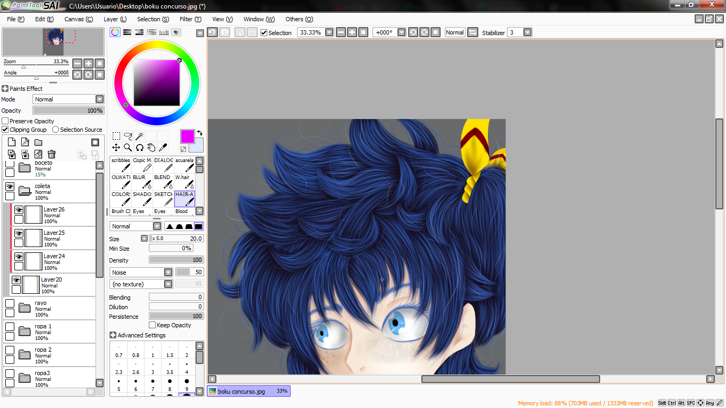Uncheck the Clipping Group checkbox
The width and height of the screenshot is (726, 408).
click(x=5, y=130)
